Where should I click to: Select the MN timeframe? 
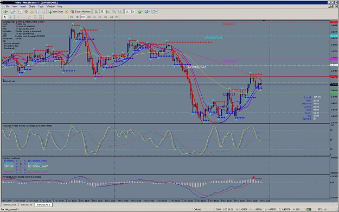117,17
